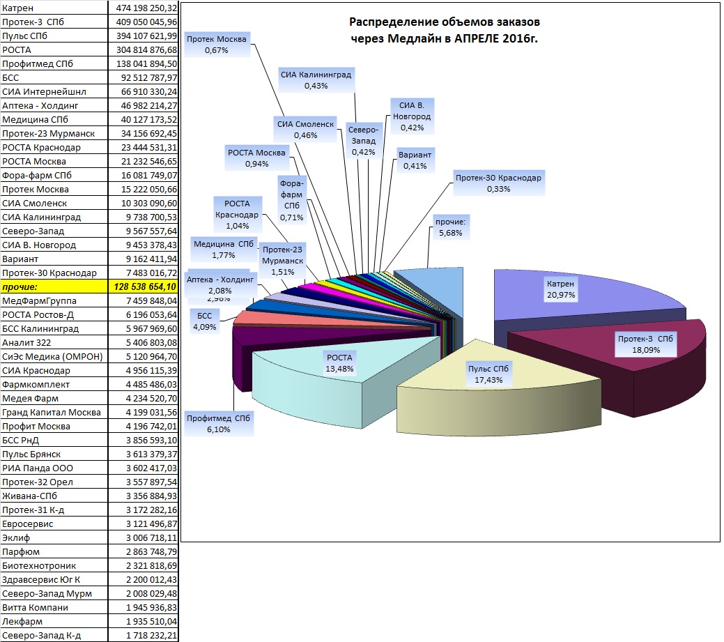Select the Гранд Капитал Москва cell
This screenshot has height=642, width=724.
pyautogui.click(x=54, y=413)
